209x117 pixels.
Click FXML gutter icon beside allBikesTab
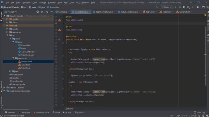pos(59,20)
